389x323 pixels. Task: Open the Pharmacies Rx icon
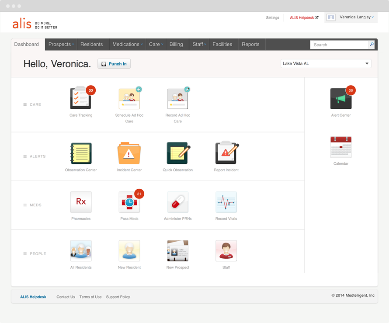pos(81,202)
